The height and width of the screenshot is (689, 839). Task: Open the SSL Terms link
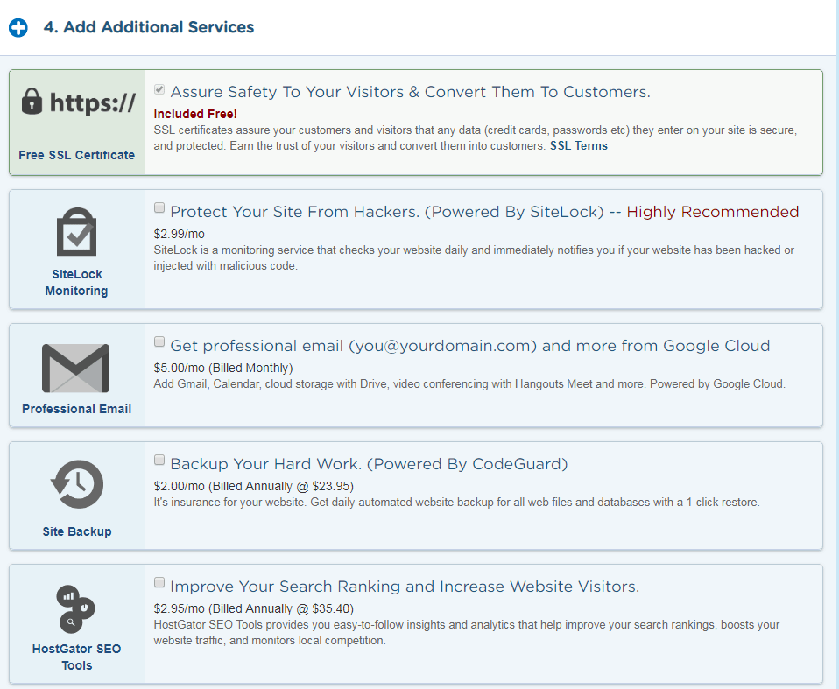[578, 145]
